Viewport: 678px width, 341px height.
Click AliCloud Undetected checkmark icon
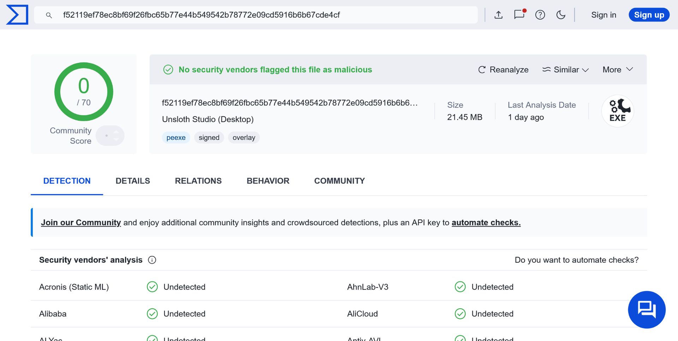tap(460, 314)
